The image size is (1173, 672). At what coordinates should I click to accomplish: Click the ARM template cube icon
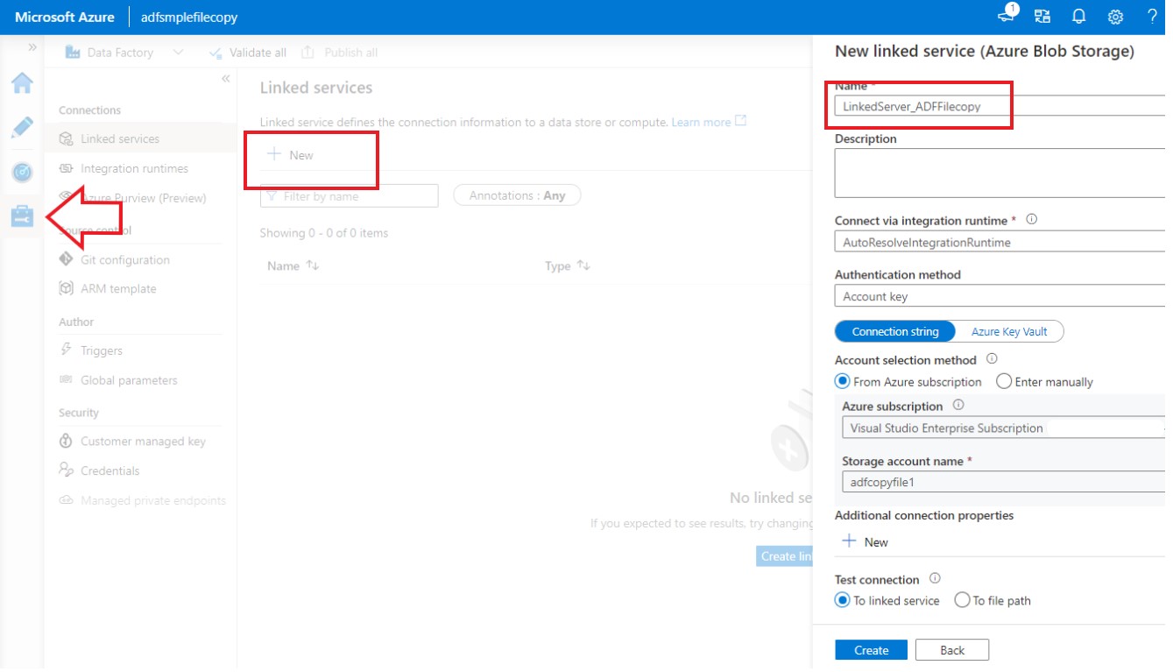click(66, 288)
